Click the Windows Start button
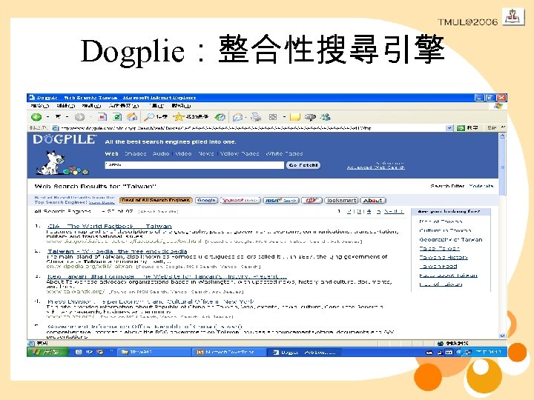This screenshot has width=534, height=400. coord(47,352)
